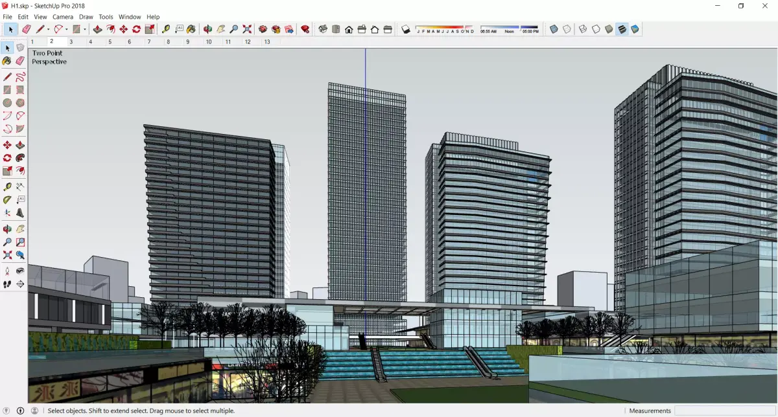Toggle Back Edges face style
Screen dimensions: 778x417
[567, 29]
